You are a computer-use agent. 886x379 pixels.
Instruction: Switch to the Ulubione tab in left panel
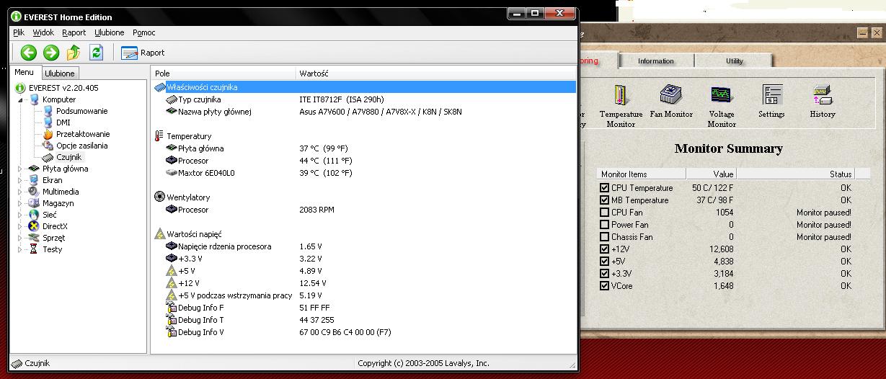(59, 73)
